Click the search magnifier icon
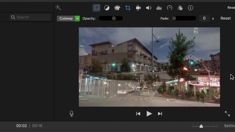The image size is (235, 132). pyautogui.click(x=13, y=17)
